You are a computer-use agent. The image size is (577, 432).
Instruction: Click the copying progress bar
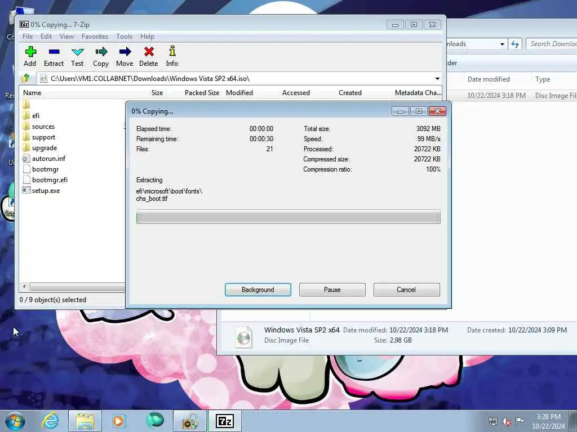[288, 217]
